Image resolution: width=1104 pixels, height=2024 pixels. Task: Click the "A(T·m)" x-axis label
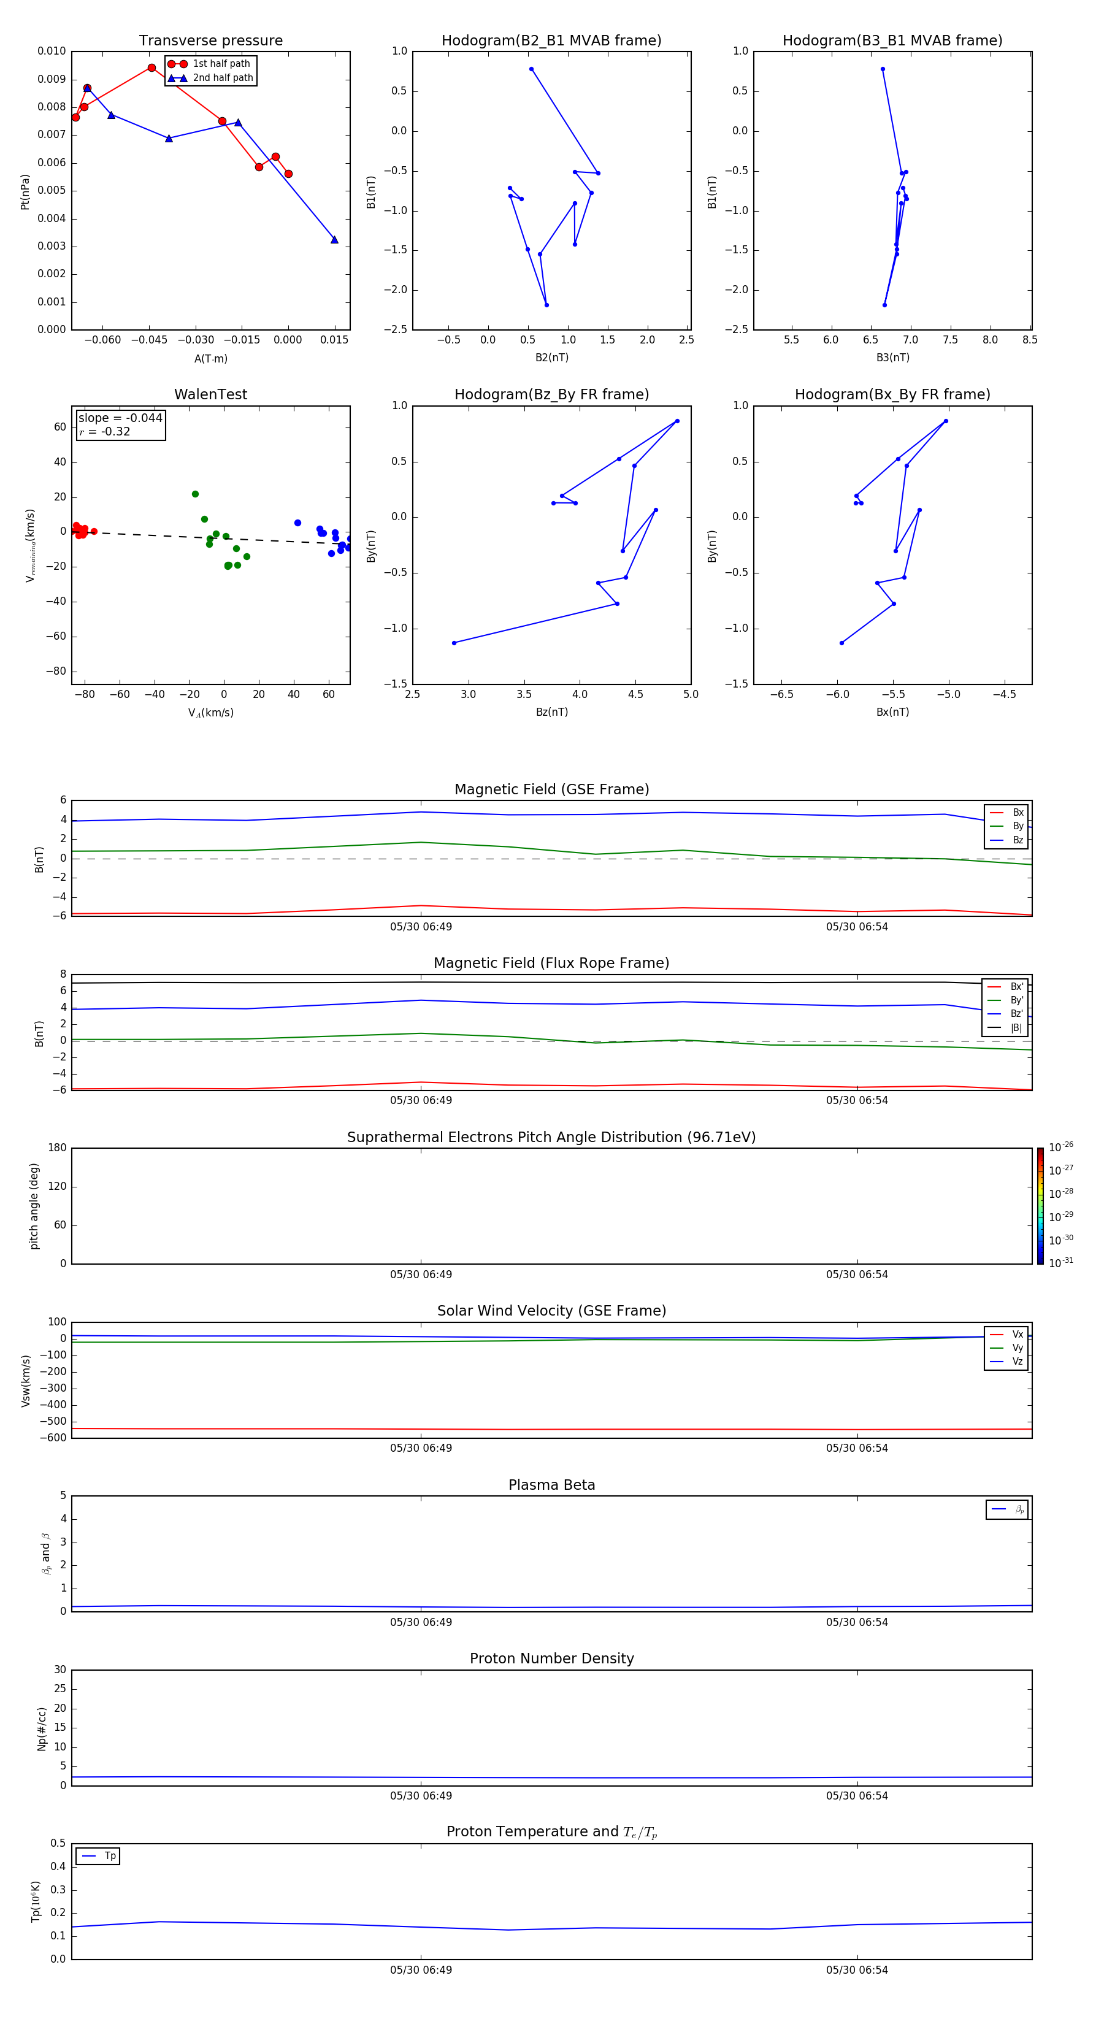(x=210, y=358)
